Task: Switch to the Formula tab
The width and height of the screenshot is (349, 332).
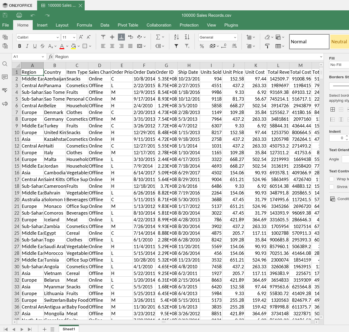Action: coord(84,25)
